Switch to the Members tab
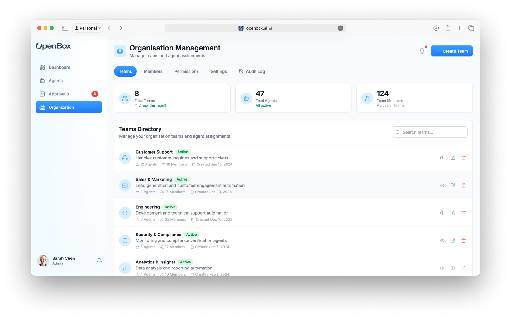This screenshot has width=511, height=318. 153,71
